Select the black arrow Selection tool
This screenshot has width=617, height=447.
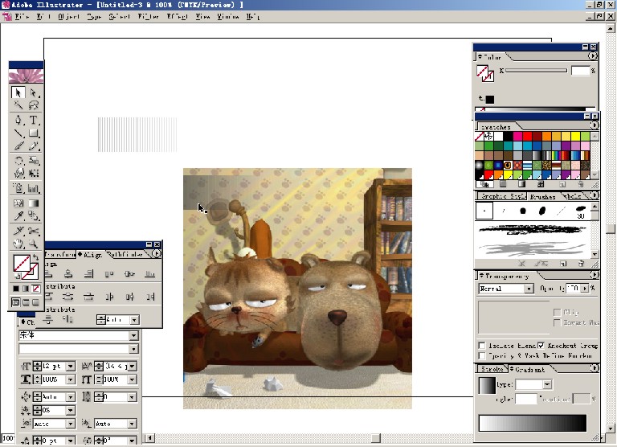[18, 92]
